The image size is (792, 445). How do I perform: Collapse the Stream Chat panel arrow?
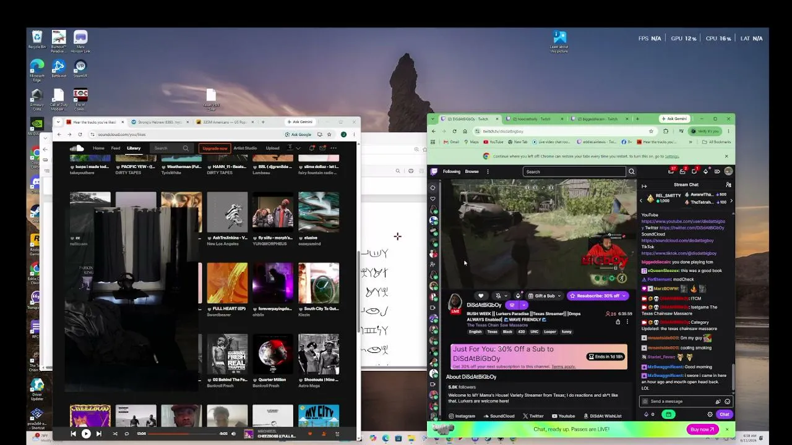644,185
